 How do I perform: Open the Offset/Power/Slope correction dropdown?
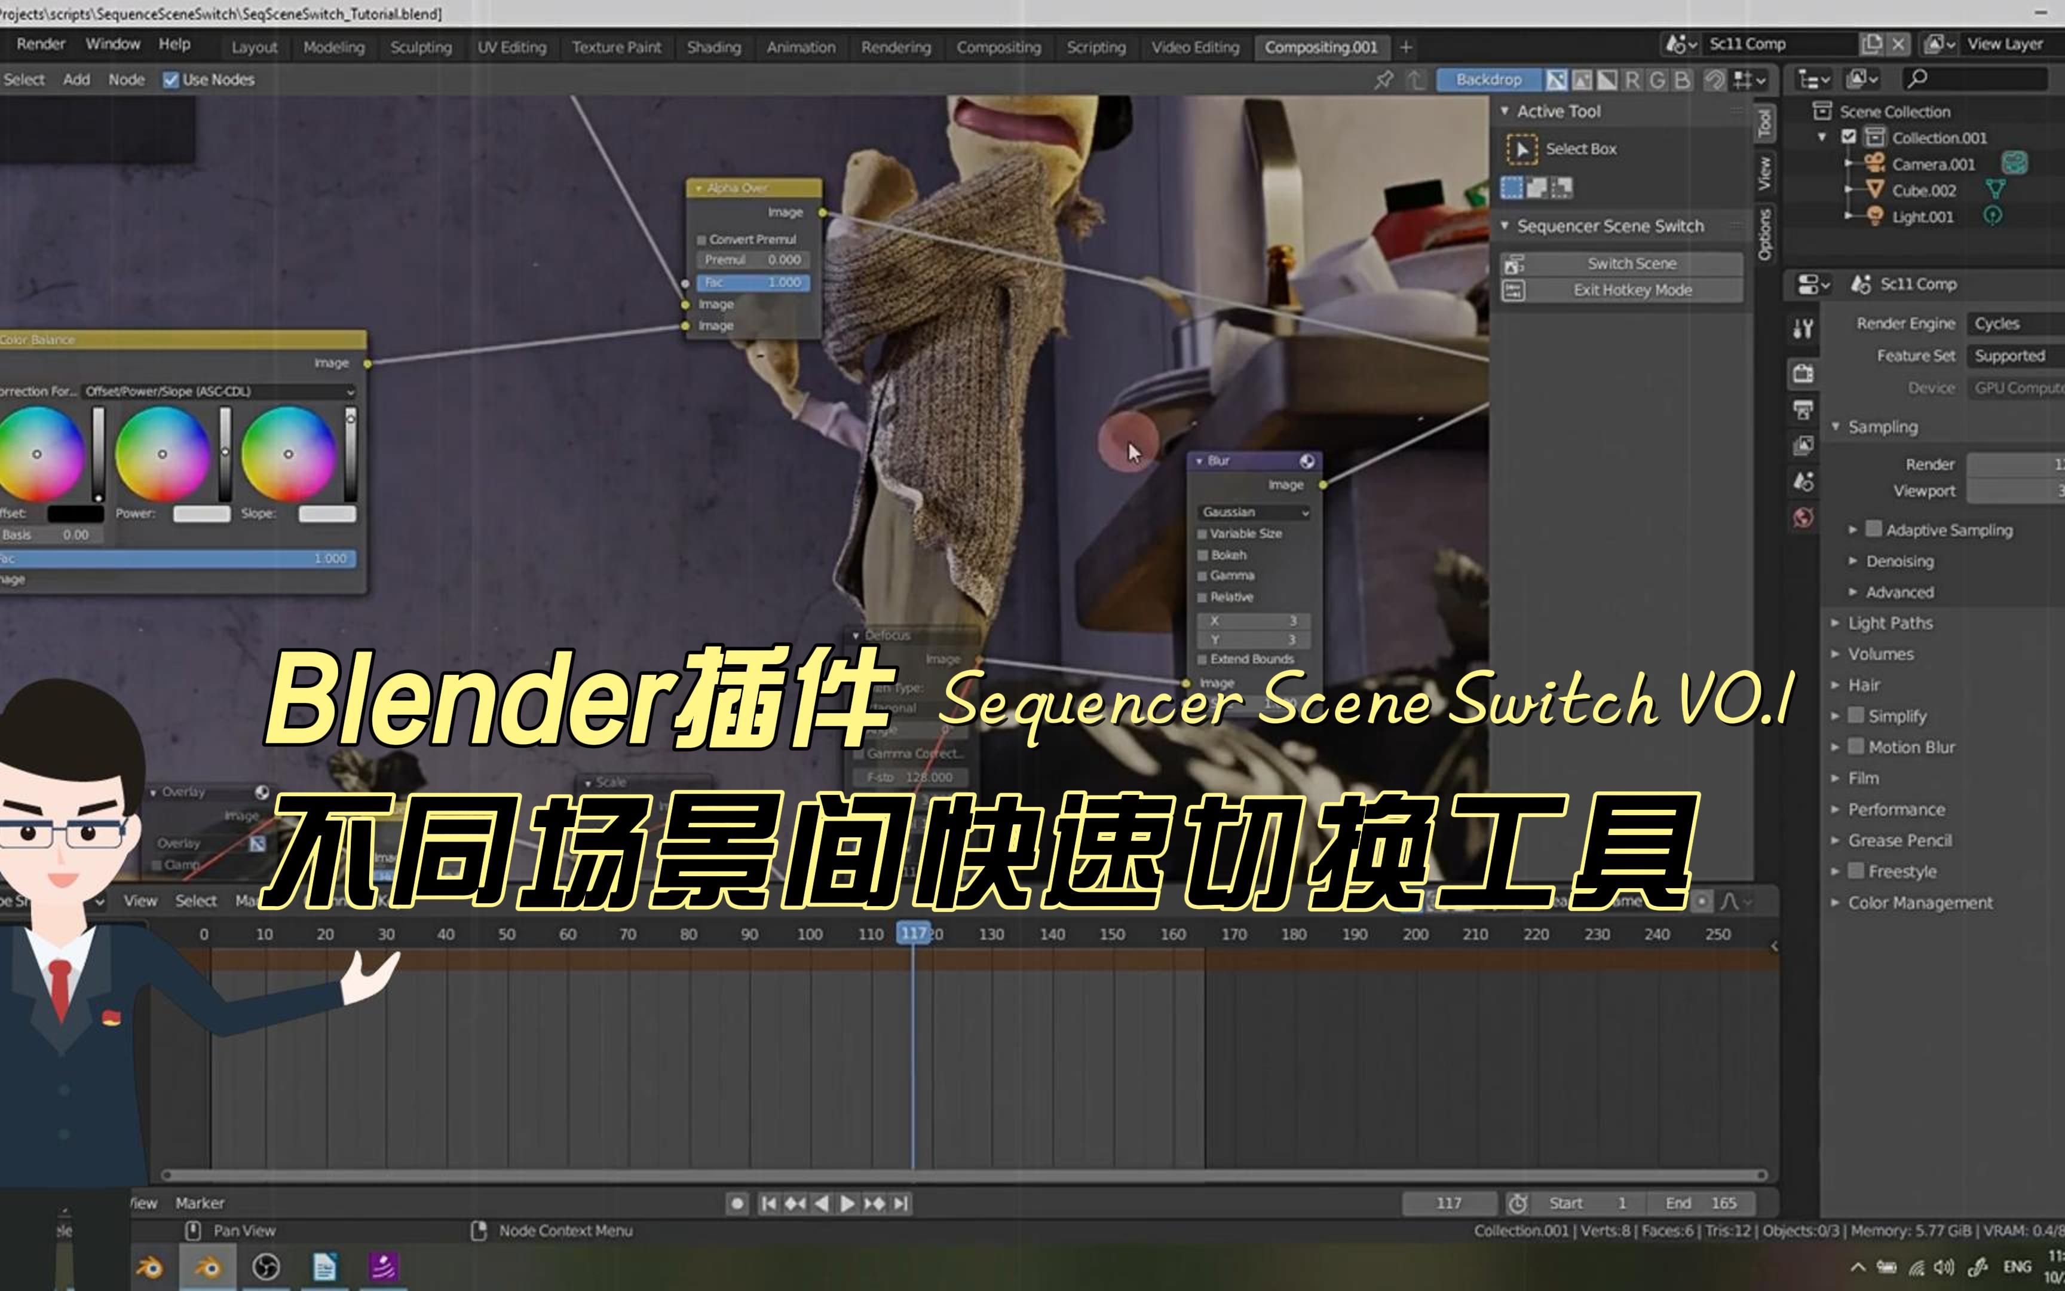pos(219,391)
